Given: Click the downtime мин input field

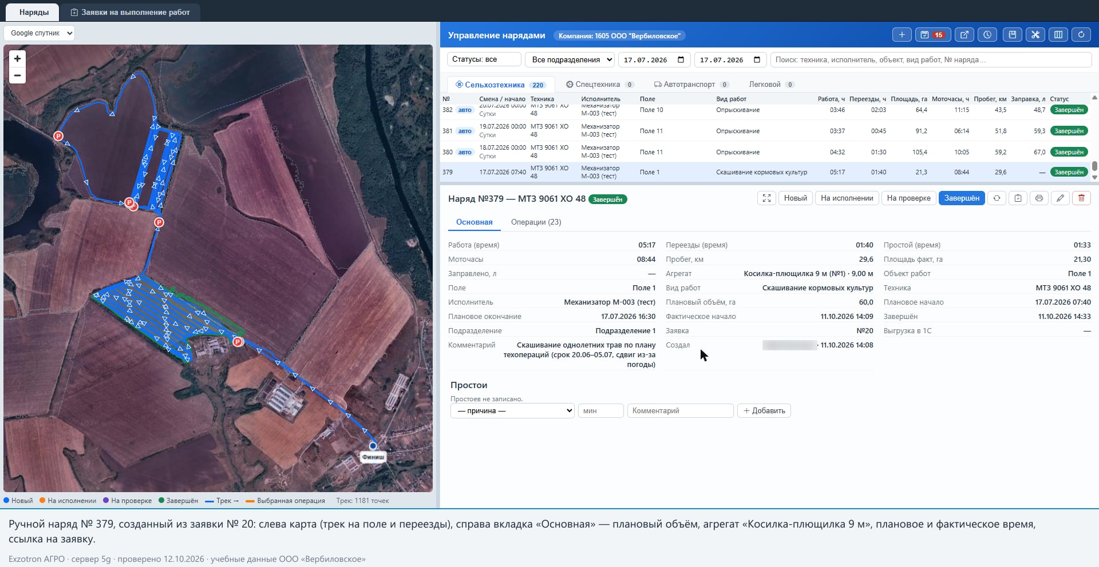Looking at the screenshot, I should [600, 410].
